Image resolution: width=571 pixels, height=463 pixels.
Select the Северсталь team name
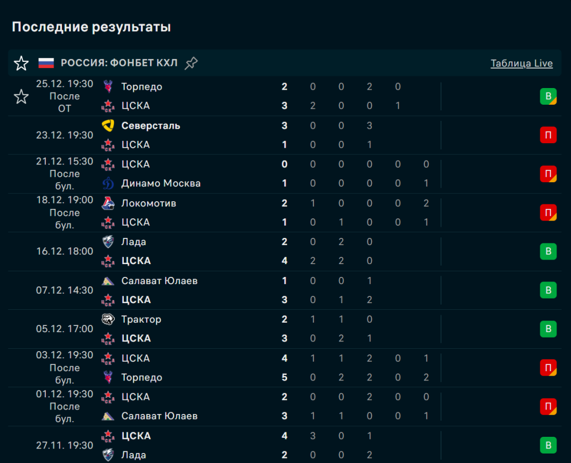(151, 126)
